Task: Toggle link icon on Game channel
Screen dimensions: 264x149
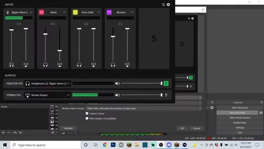Action: pyautogui.click(x=53, y=24)
